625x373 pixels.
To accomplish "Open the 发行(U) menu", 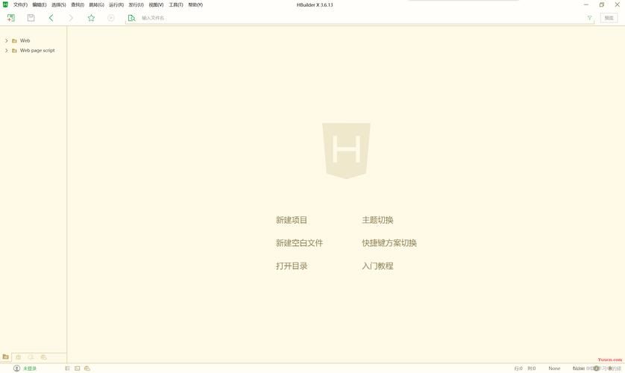I will pos(136,4).
